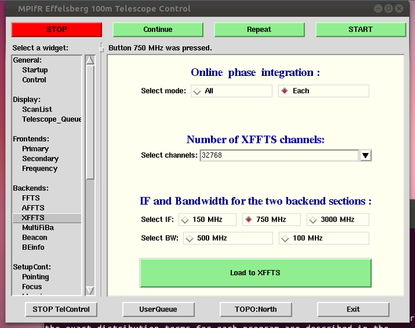The width and height of the screenshot is (415, 328).
Task: Select the Primary frontend widget
Action: point(36,149)
